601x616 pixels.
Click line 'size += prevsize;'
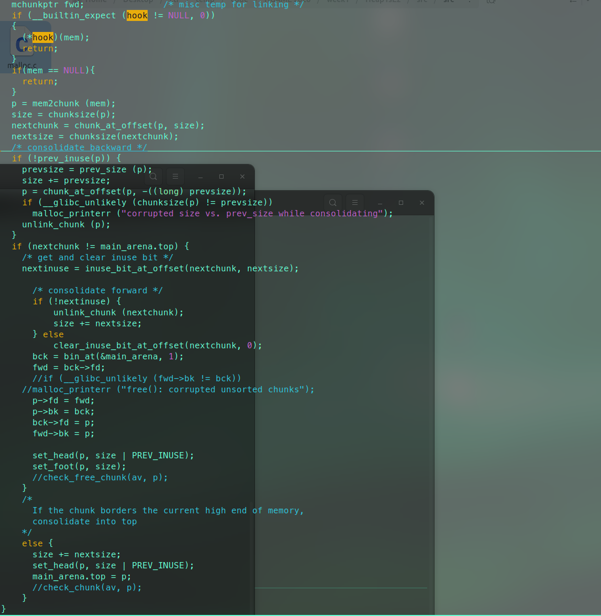(x=66, y=181)
